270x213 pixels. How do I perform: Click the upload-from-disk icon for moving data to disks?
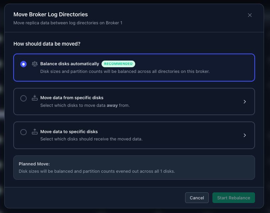[x=35, y=131]
